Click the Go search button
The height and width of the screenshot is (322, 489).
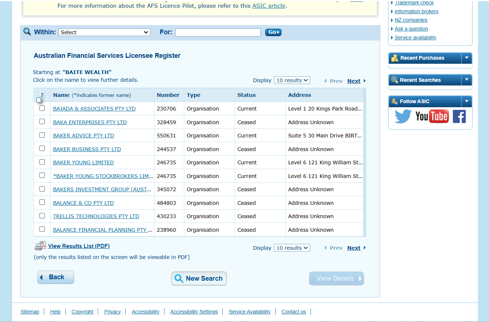click(273, 32)
